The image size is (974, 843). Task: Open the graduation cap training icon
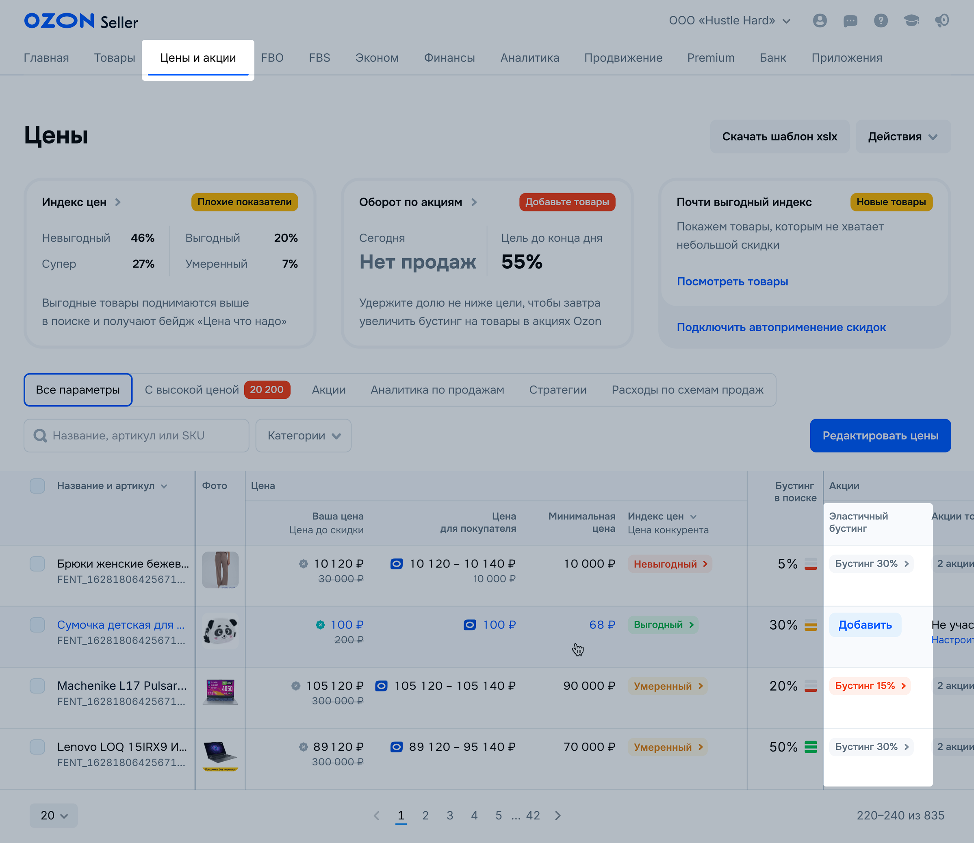pyautogui.click(x=911, y=21)
